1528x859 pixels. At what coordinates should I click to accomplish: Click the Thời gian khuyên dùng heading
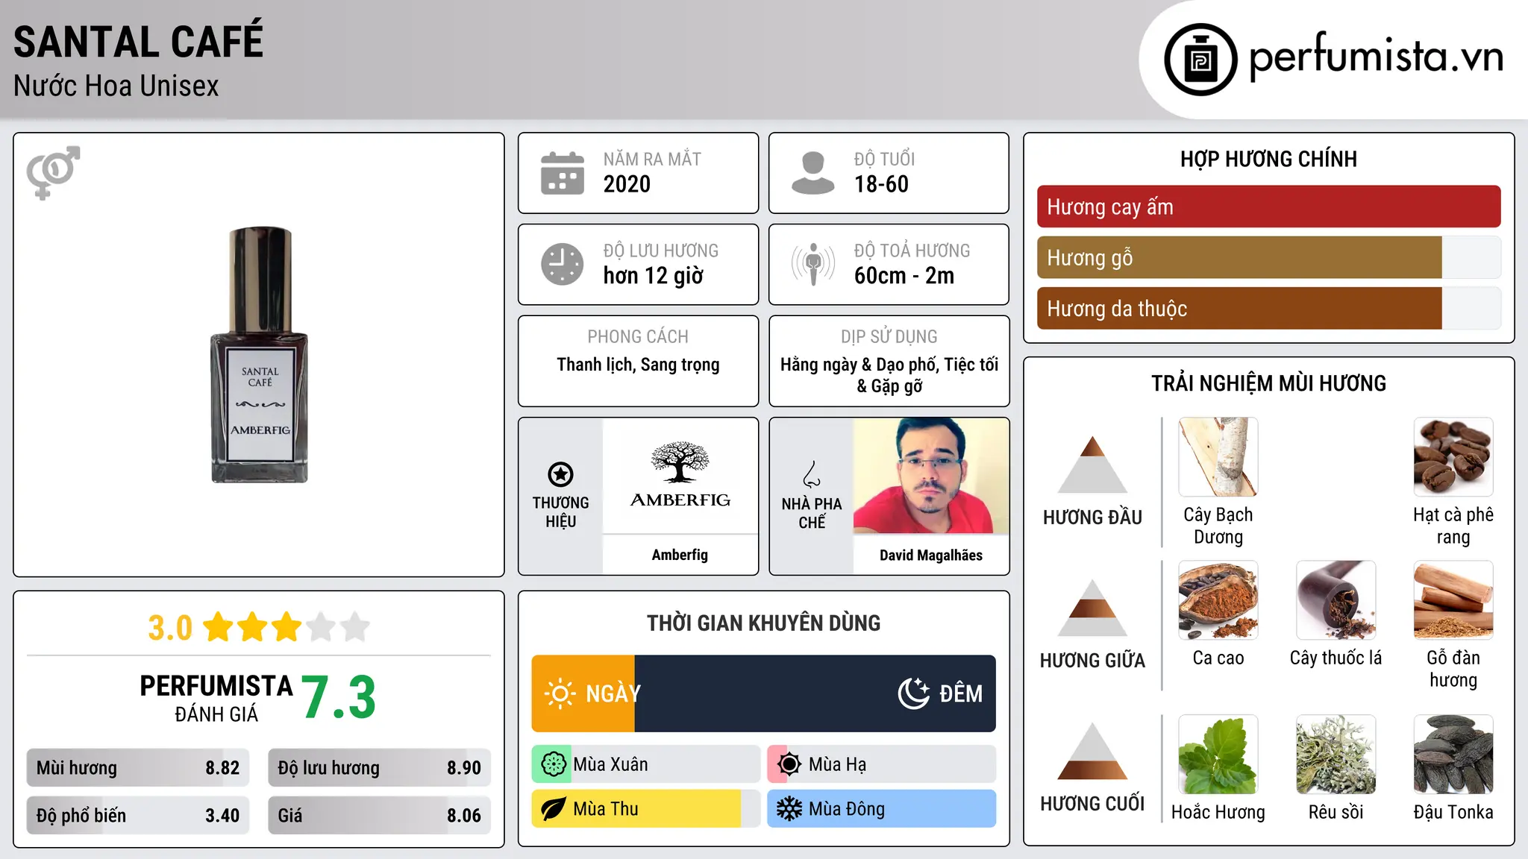tap(763, 623)
